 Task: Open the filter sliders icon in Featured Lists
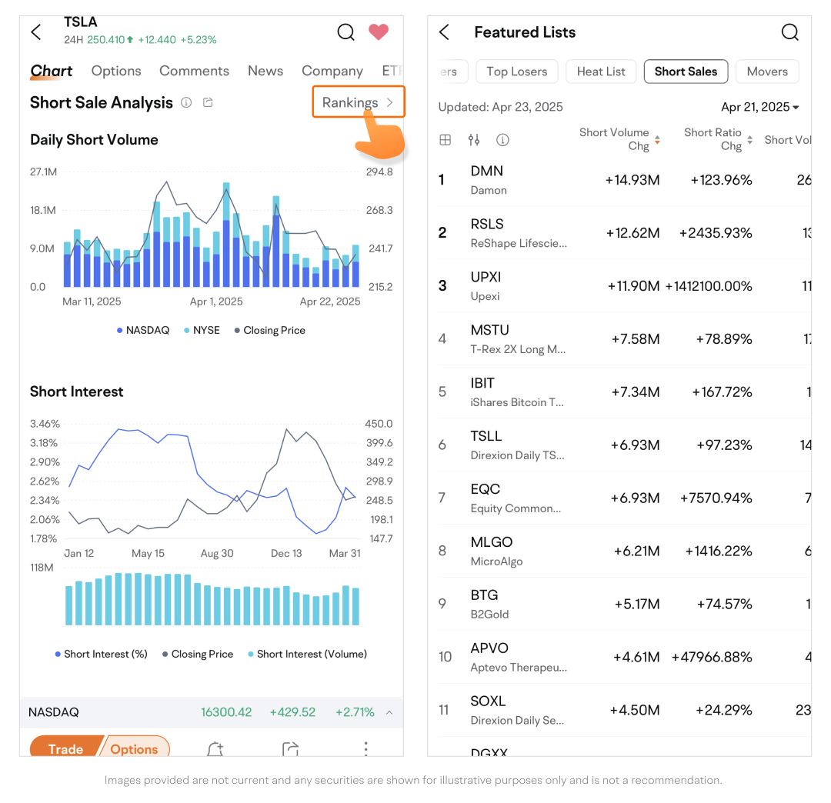coord(474,140)
